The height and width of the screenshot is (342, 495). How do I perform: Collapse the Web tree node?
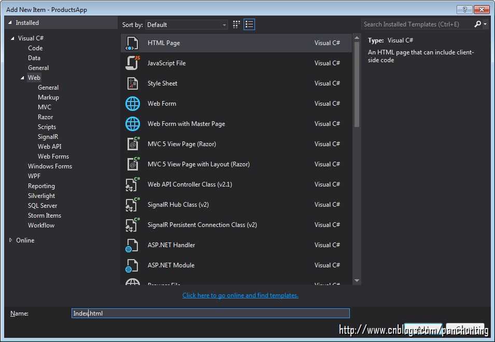pos(22,78)
